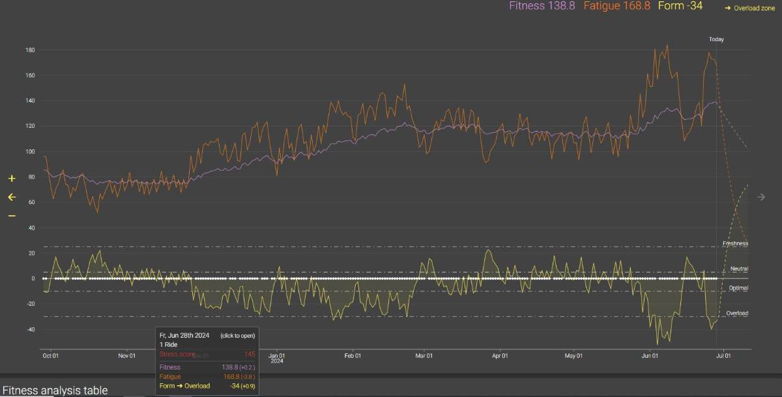Shift chart forward with gray right arrow

761,197
